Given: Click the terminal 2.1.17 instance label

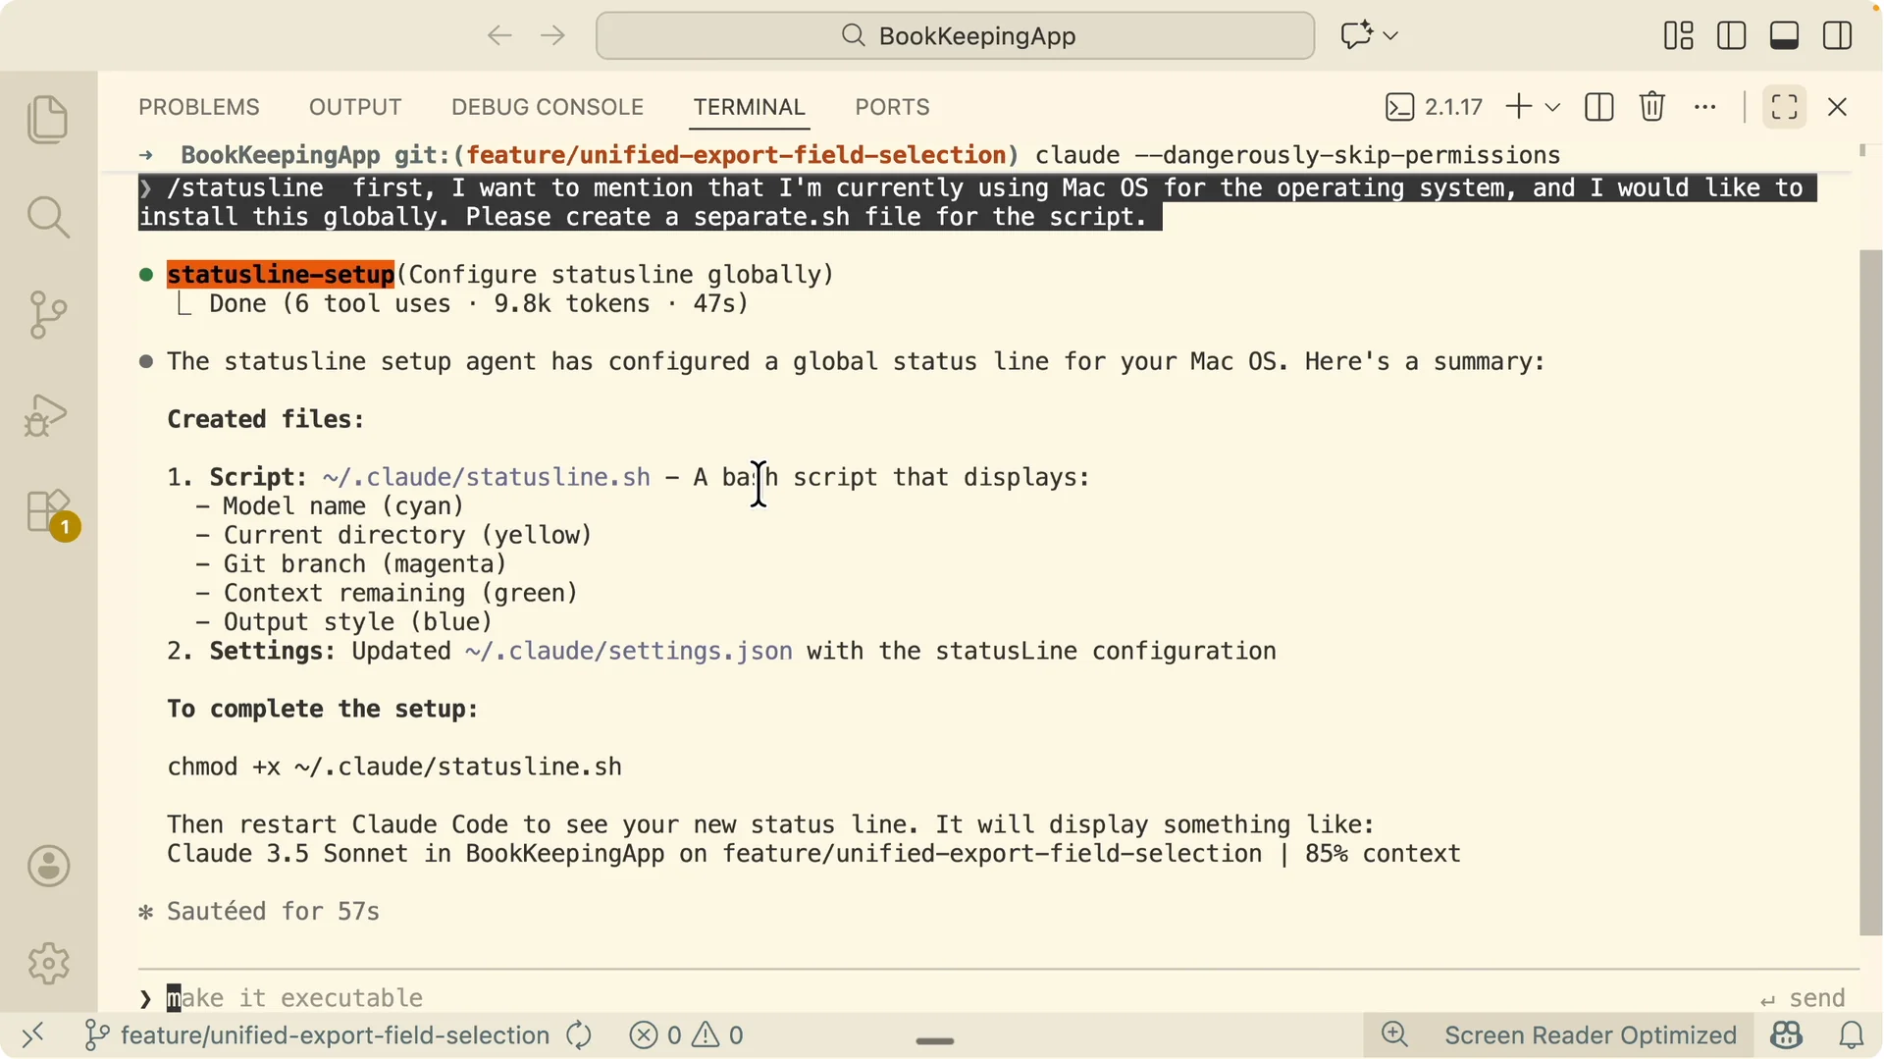Looking at the screenshot, I should [1434, 107].
